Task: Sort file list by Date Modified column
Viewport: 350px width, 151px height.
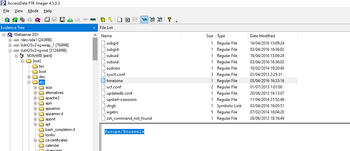Action: (262, 36)
